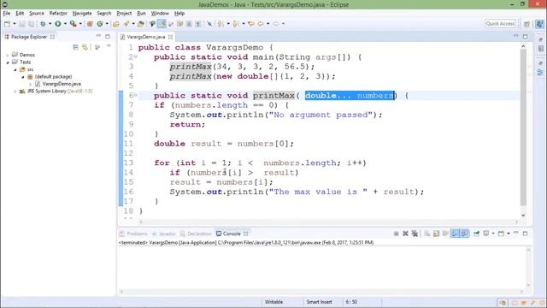Maximize the editor area
Image resolution: width=547 pixels, height=308 pixels.
coord(525,36)
